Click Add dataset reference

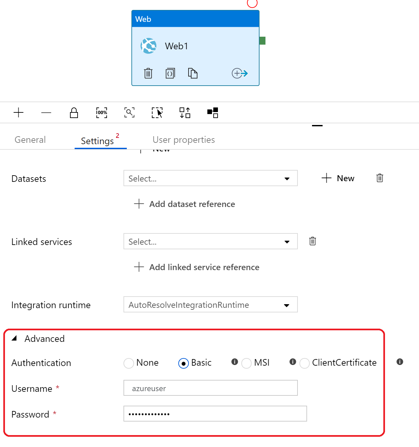[x=185, y=204]
